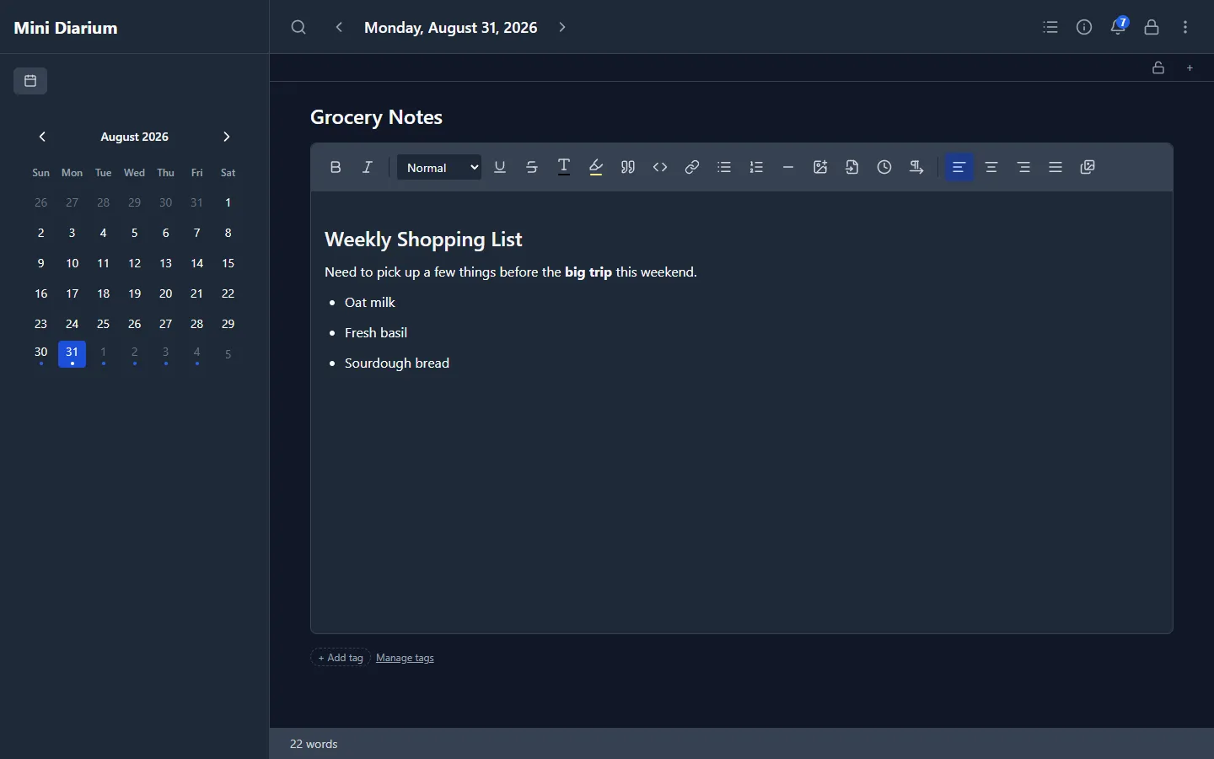
Task: Toggle the sidebar calendar view button
Action: click(x=30, y=81)
